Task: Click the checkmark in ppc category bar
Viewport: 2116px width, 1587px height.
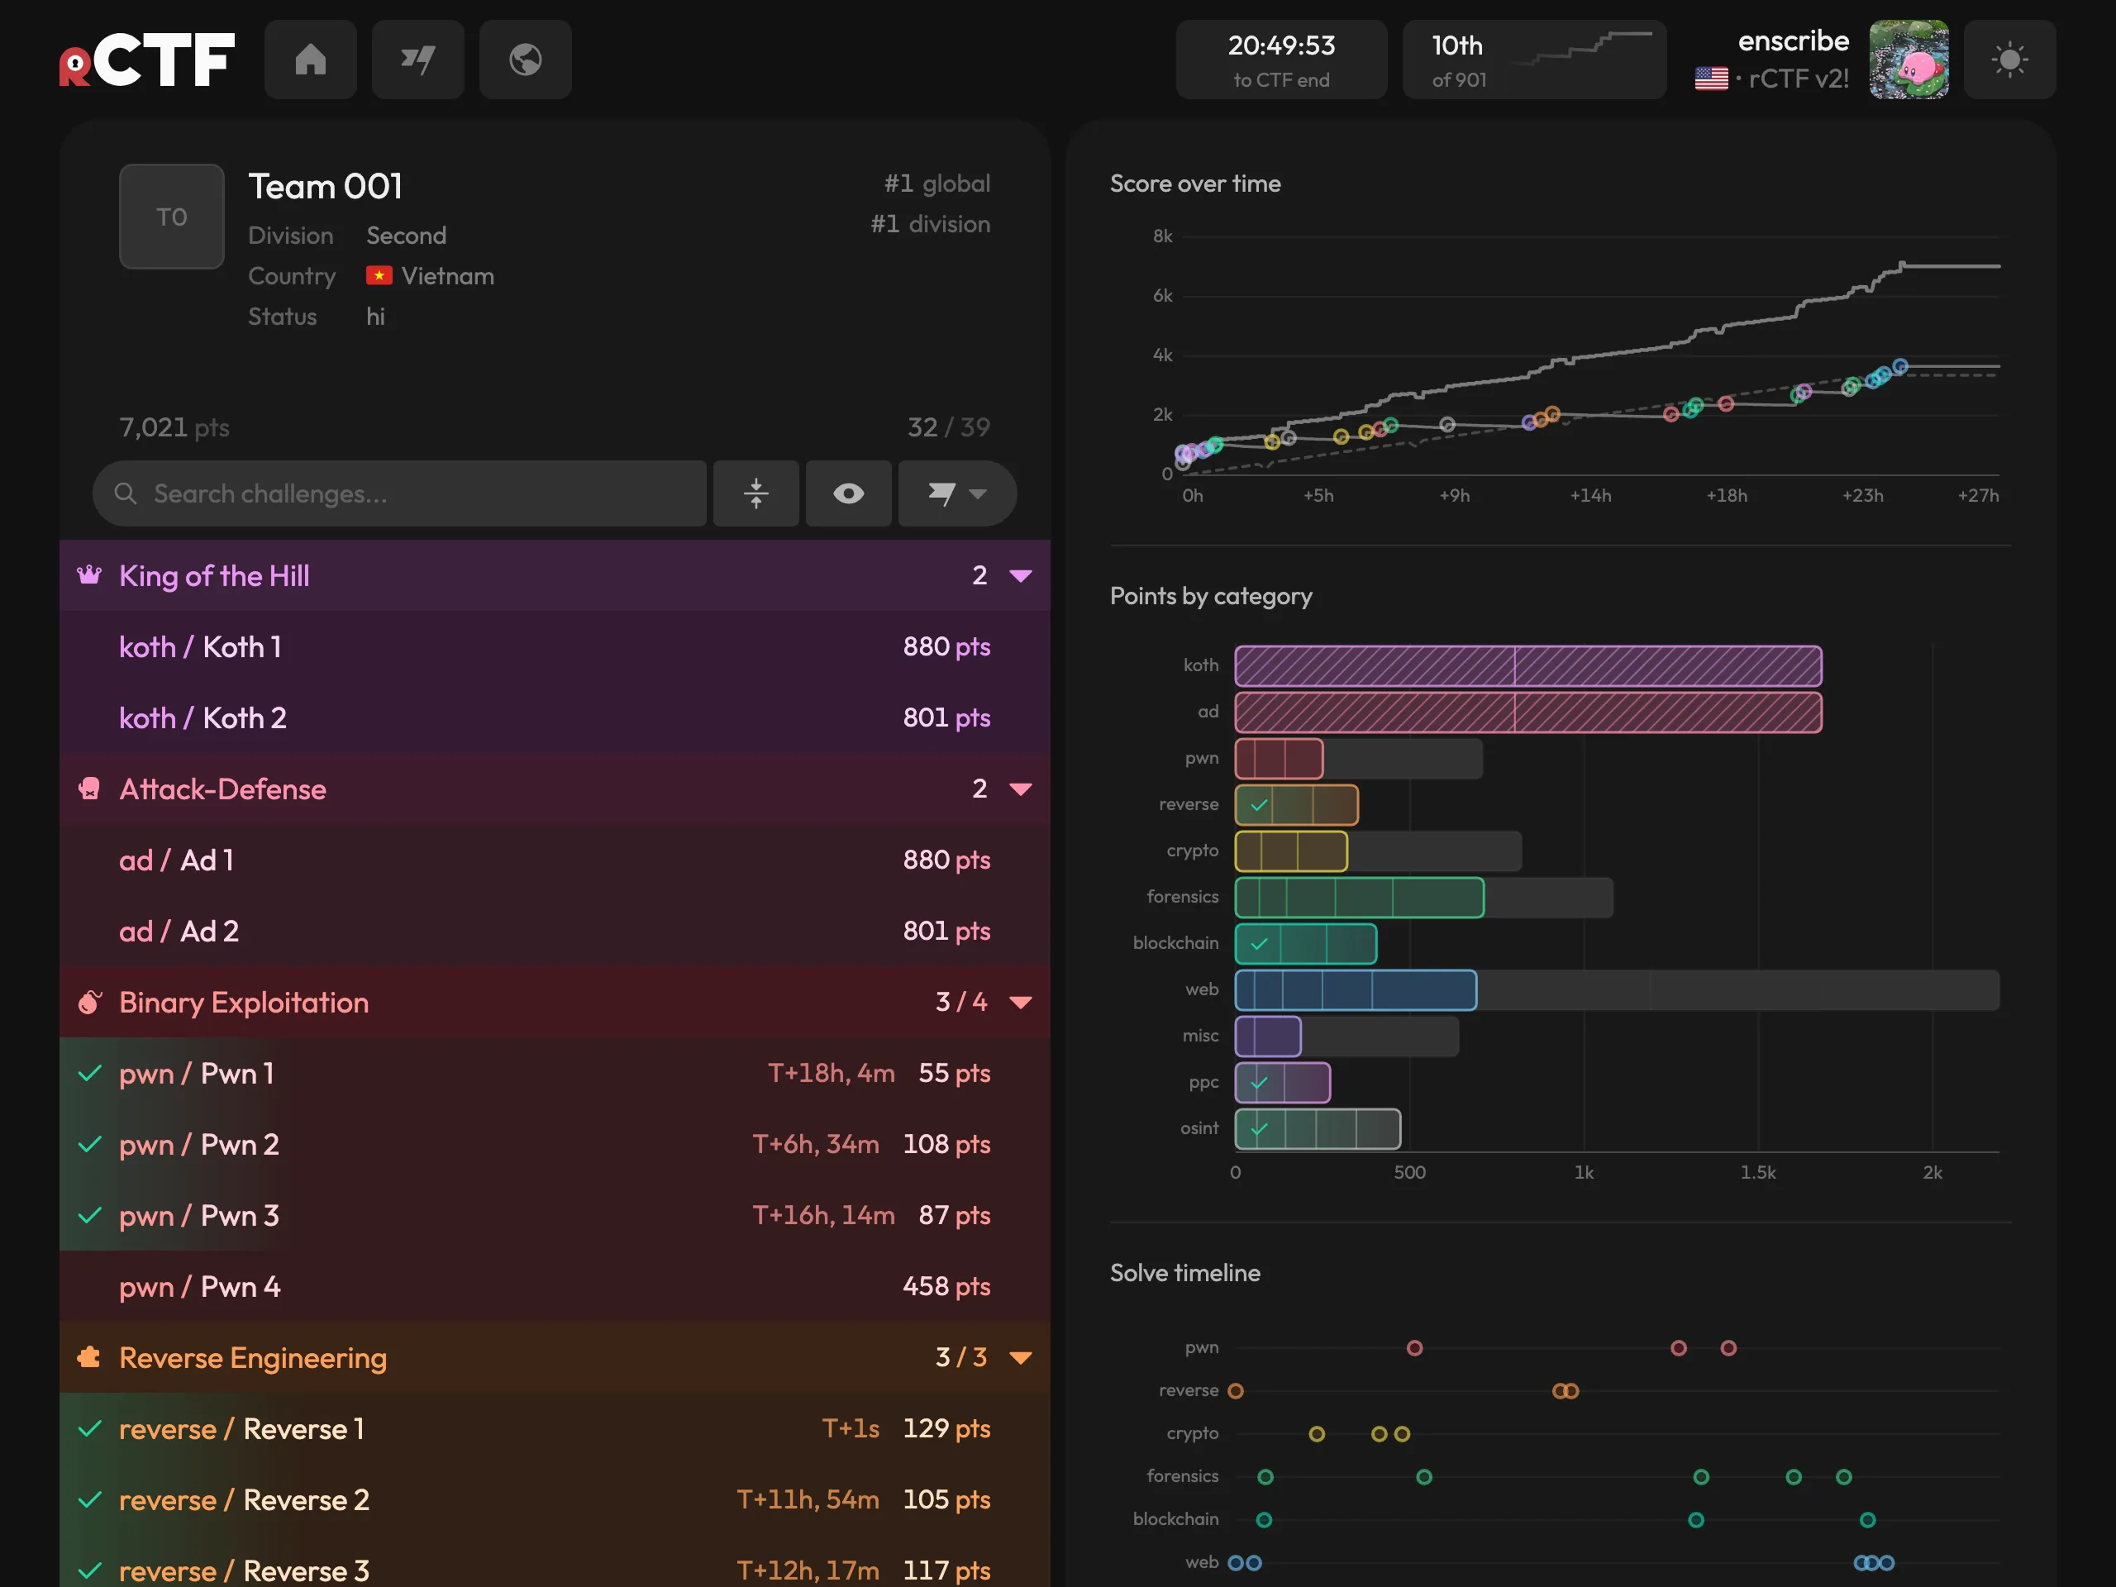Action: tap(1259, 1083)
